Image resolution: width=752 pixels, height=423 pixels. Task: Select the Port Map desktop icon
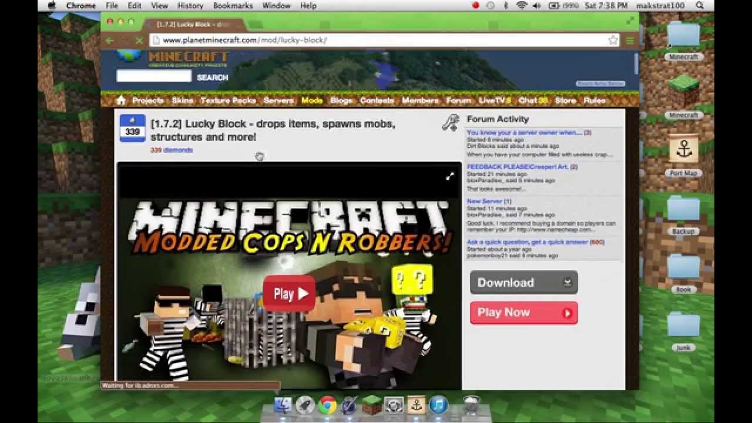pyautogui.click(x=684, y=156)
